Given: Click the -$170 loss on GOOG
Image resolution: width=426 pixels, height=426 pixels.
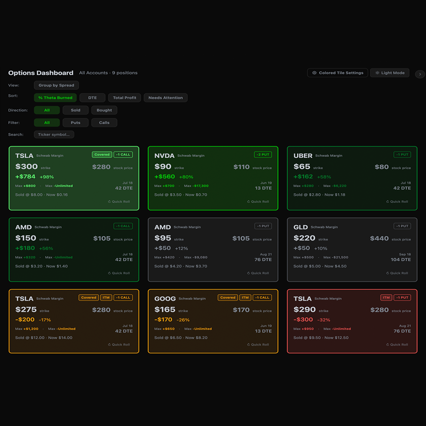Looking at the screenshot, I should 163,319.
